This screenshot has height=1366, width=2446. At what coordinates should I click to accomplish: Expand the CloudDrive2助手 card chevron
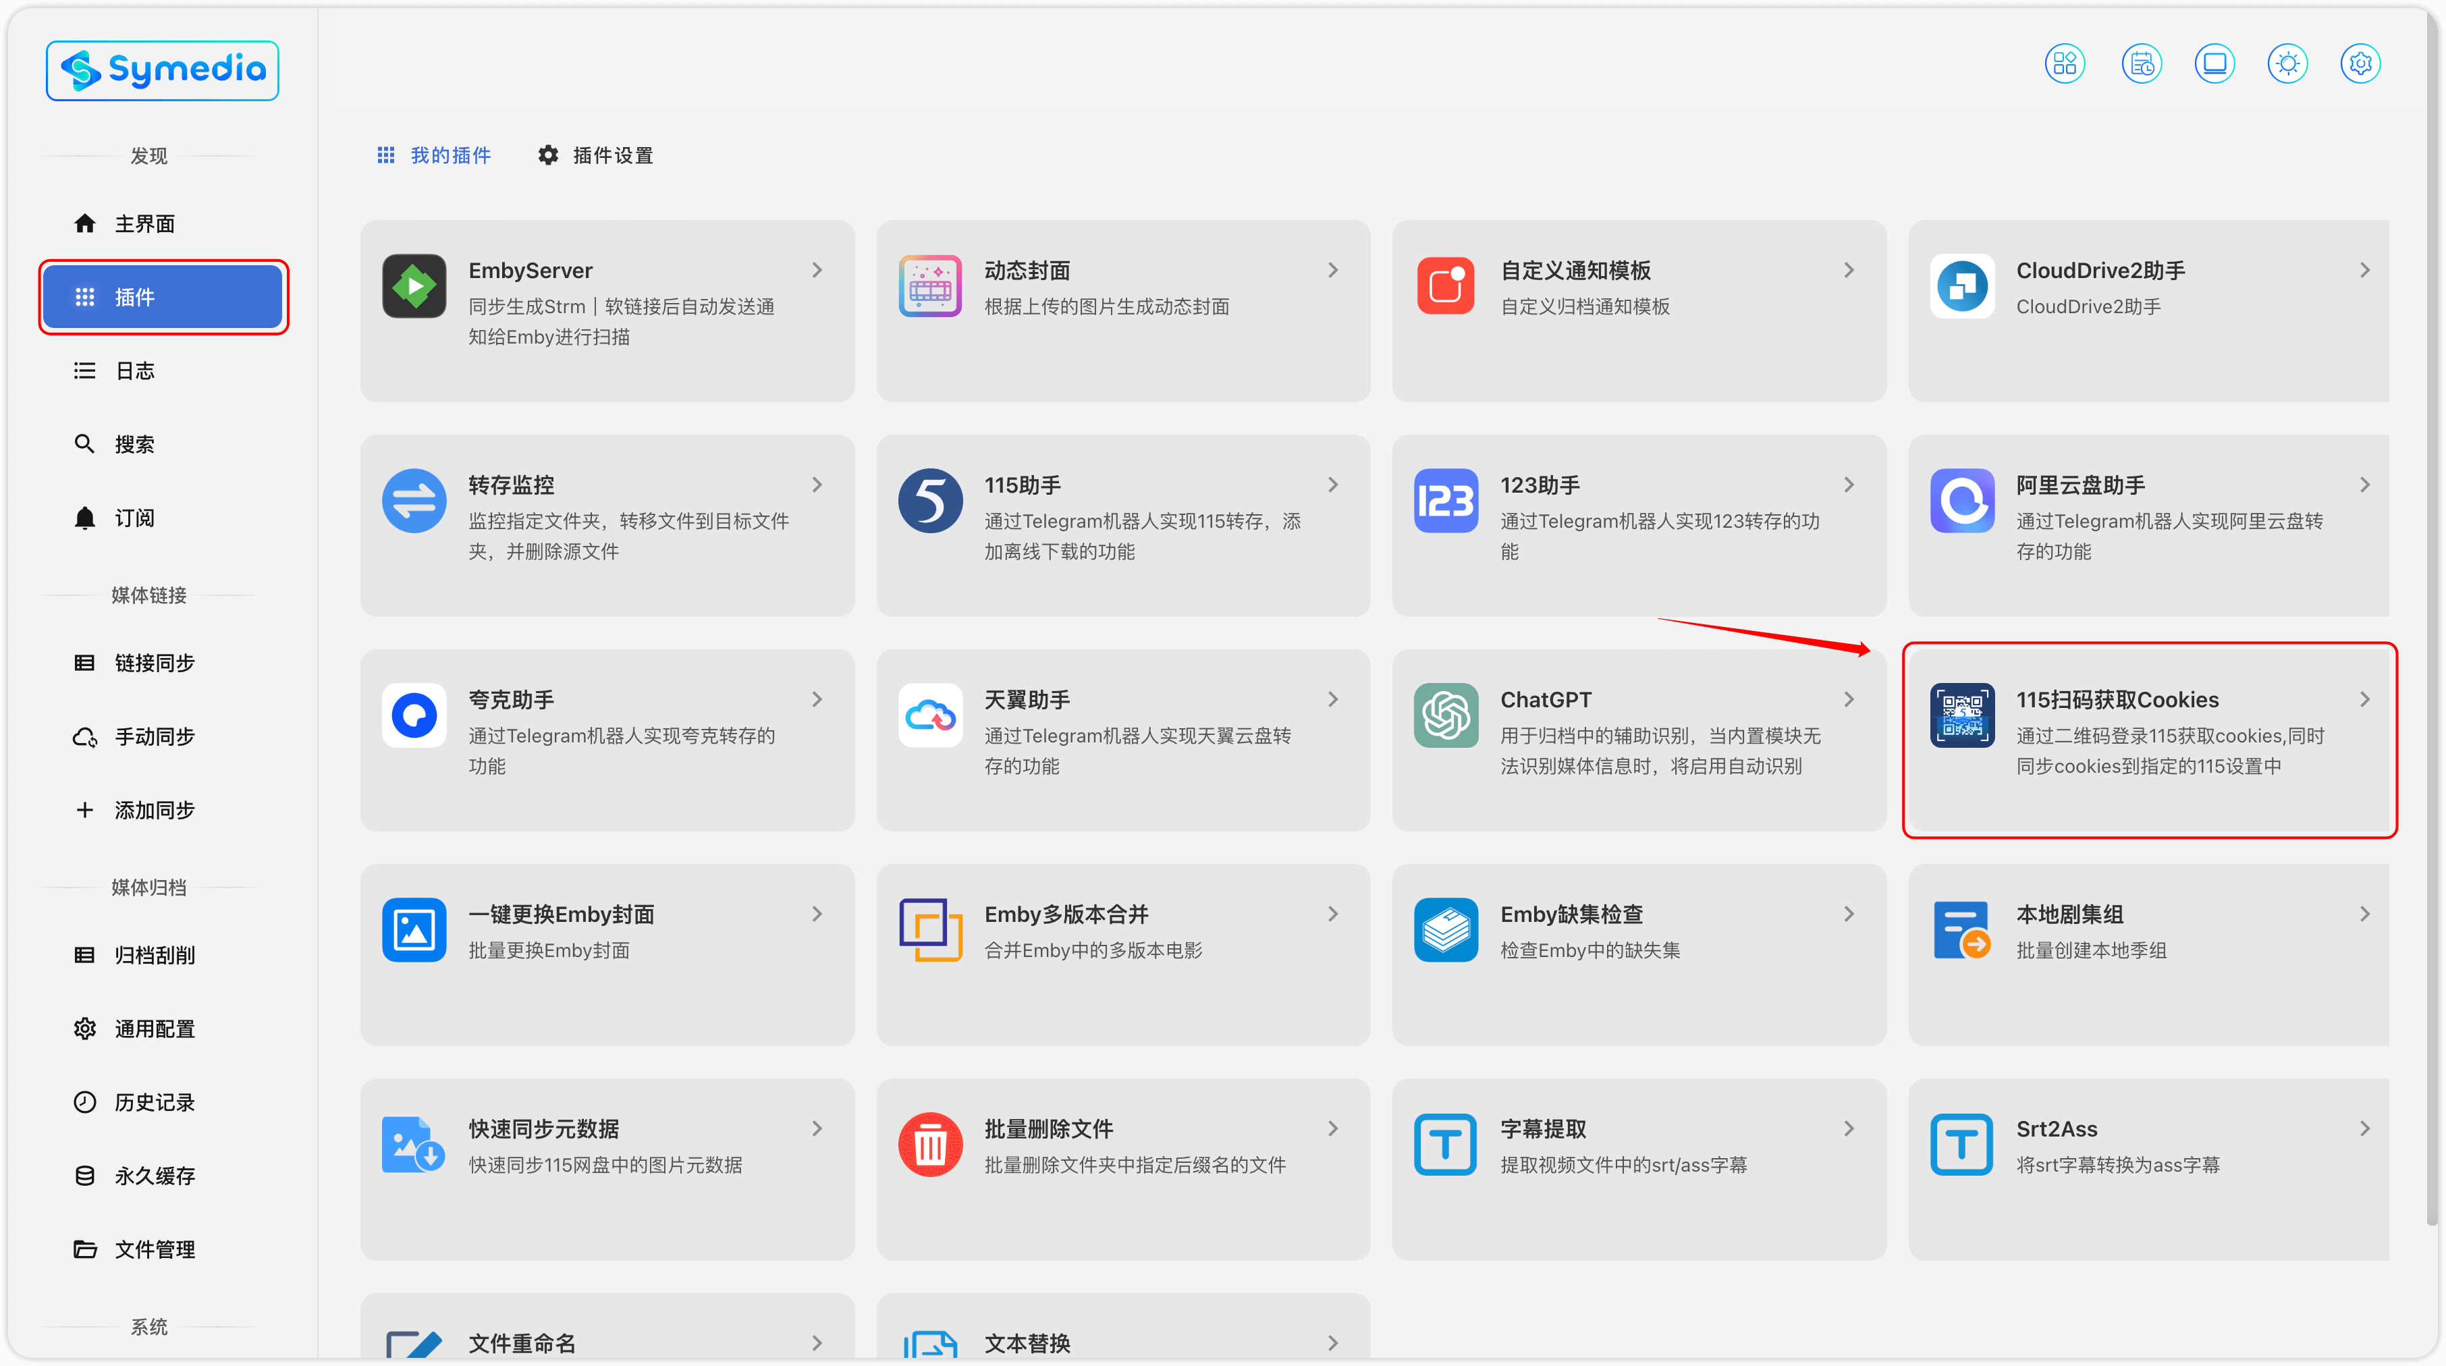click(x=2364, y=271)
